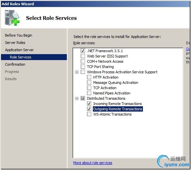Open the Server Roles step
191x170 pixels.
(15, 43)
